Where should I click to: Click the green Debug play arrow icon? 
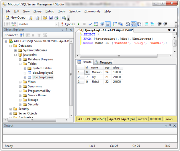(79, 24)
